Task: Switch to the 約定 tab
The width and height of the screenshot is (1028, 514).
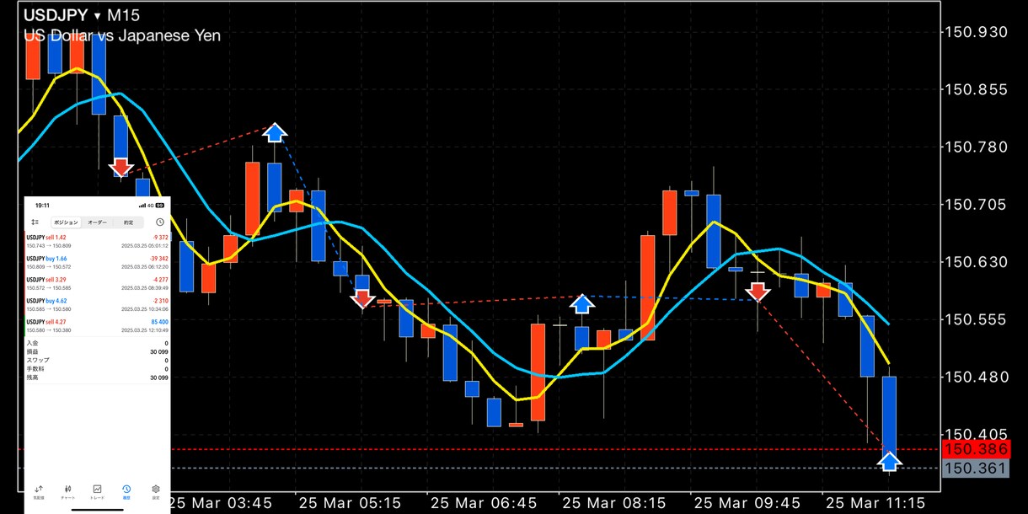Action: click(128, 222)
